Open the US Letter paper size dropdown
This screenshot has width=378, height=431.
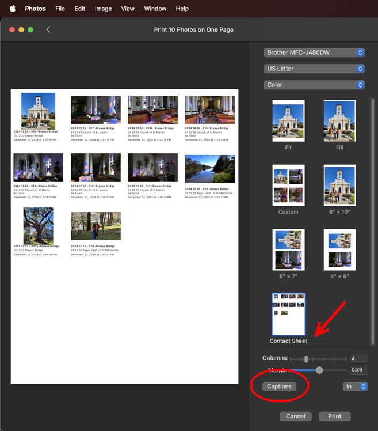click(x=314, y=69)
